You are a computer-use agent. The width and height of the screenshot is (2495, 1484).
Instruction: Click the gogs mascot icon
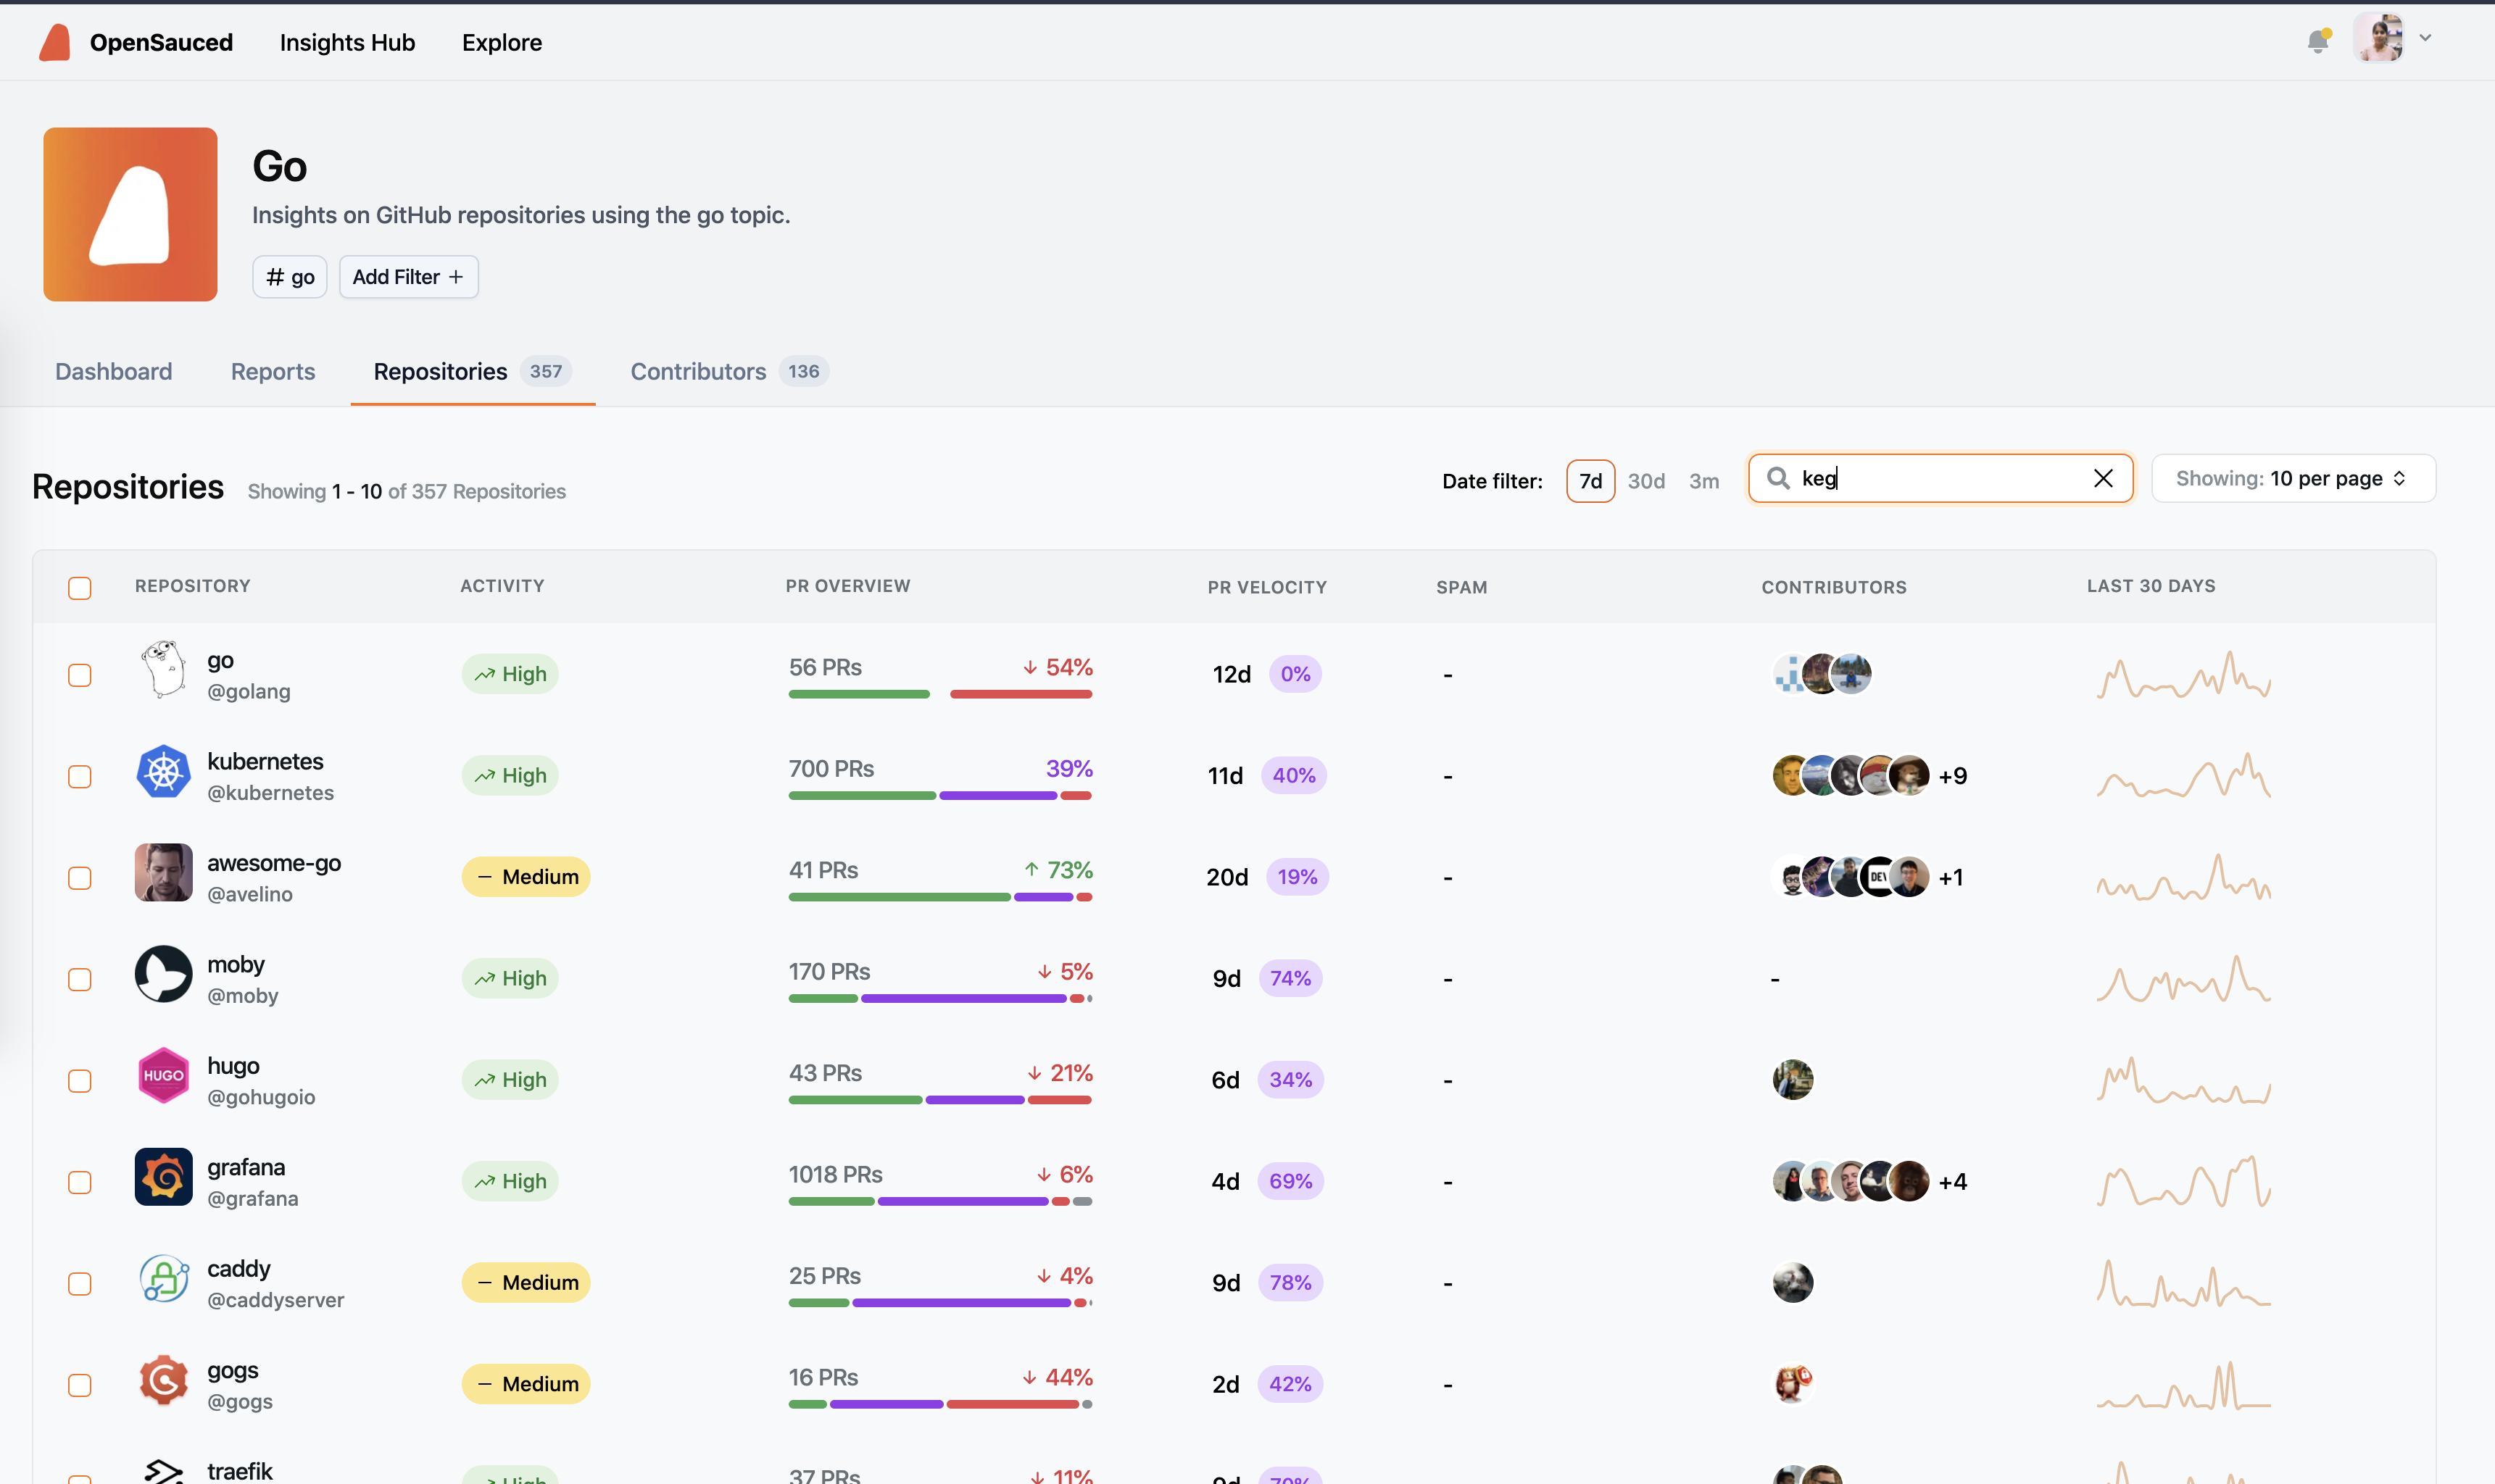(x=163, y=1380)
